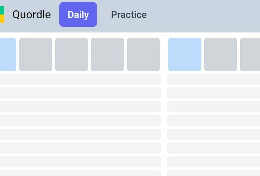Select the highlighted blue tile on left board
Image resolution: width=260 pixels, height=176 pixels.
8,55
